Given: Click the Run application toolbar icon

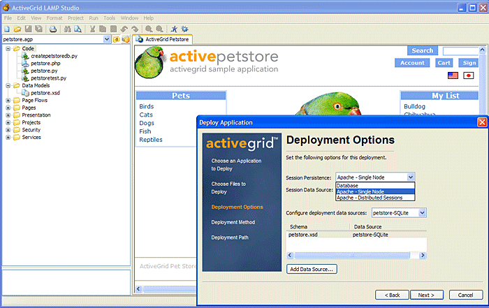Looking at the screenshot, I should pos(173,29).
